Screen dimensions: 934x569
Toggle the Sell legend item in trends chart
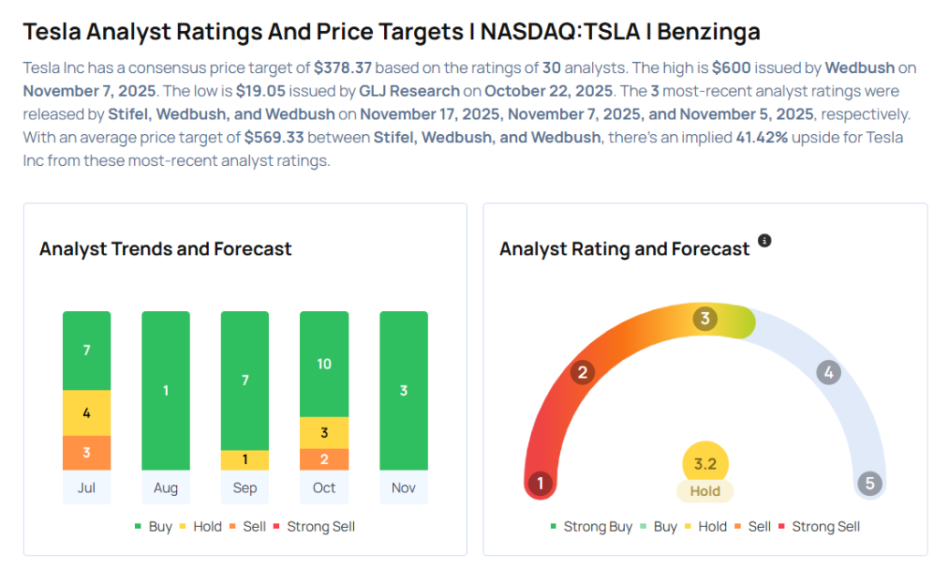pos(249,526)
